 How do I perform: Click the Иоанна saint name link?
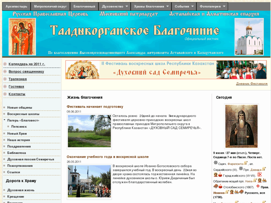(x=219, y=193)
